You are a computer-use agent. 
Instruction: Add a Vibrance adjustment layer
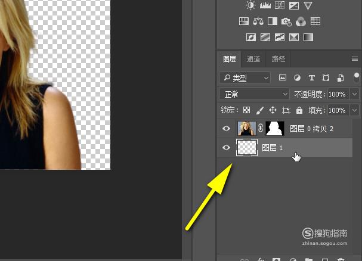tap(308, 5)
